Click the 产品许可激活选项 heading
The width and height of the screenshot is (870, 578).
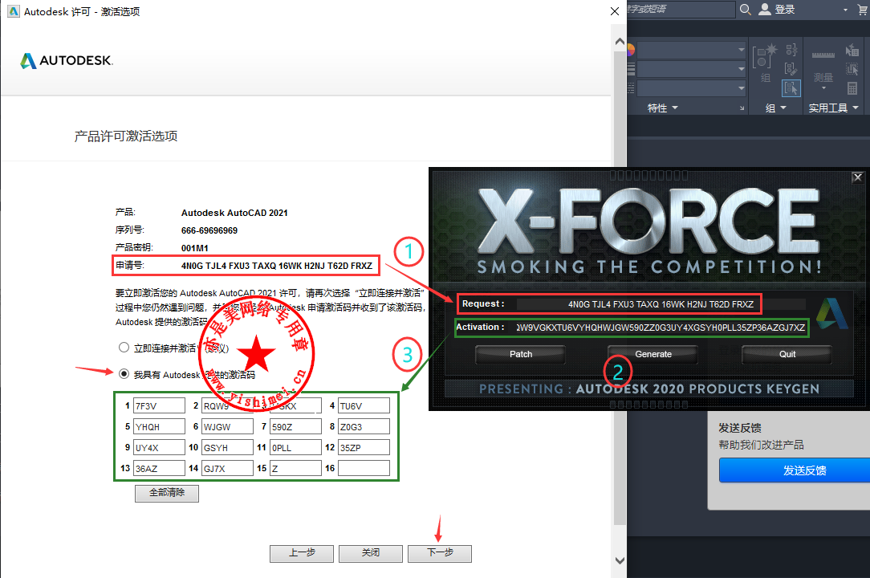[x=126, y=136]
